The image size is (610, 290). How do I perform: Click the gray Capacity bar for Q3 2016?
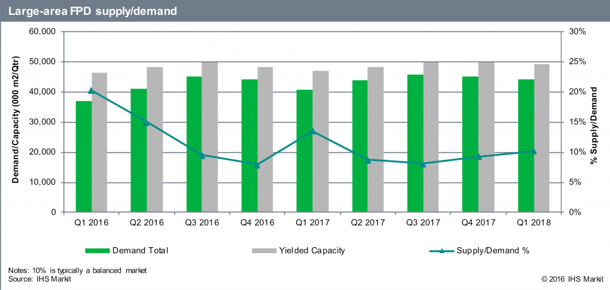coord(210,137)
